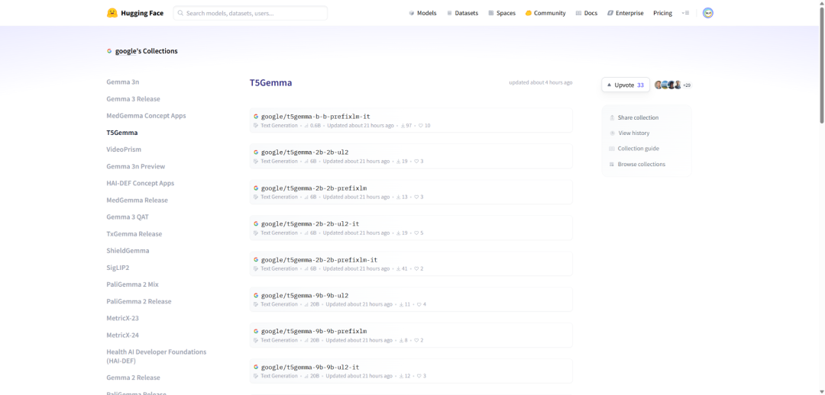Select the MedGemma Concept Apps collection

click(146, 116)
